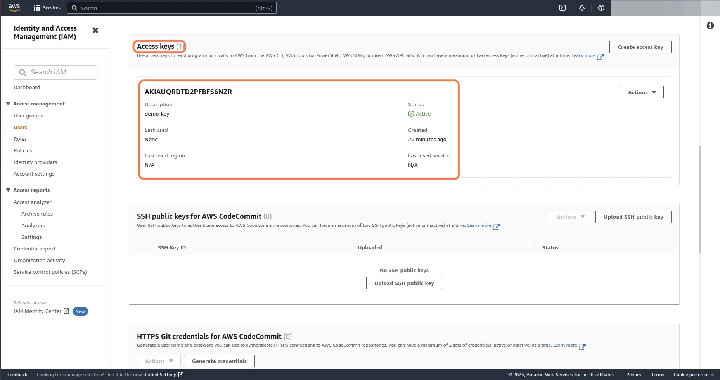Click inside the Search IAM field
This screenshot has height=380, width=720.
click(55, 72)
